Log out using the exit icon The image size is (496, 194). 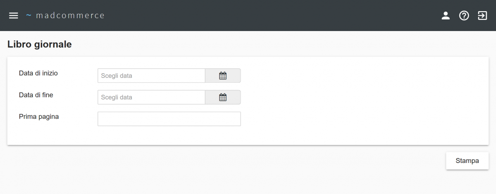482,16
